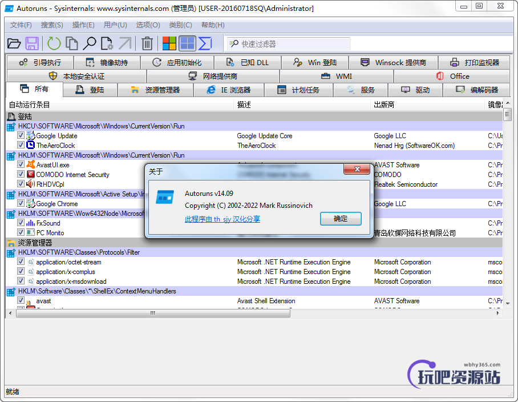
Task: Click vertical scrollbar down arrow
Action: 508,303
